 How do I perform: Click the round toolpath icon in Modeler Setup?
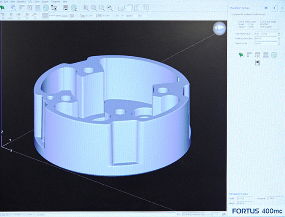[274, 55]
